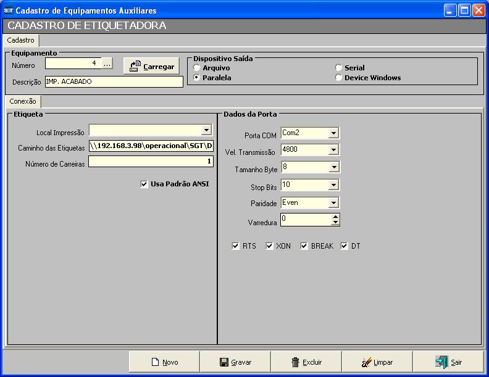Click the Descrição text field
This screenshot has height=377, width=489.
114,81
